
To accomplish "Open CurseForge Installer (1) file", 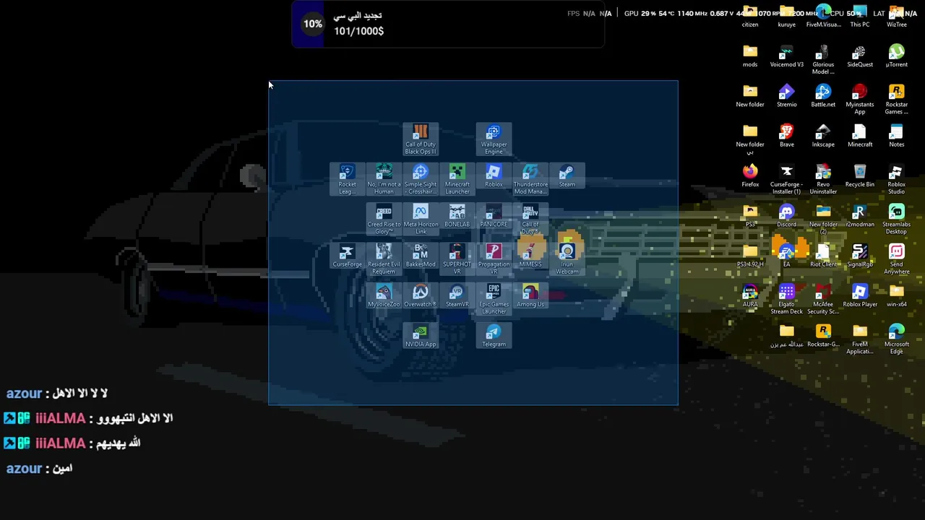I will click(x=786, y=179).
